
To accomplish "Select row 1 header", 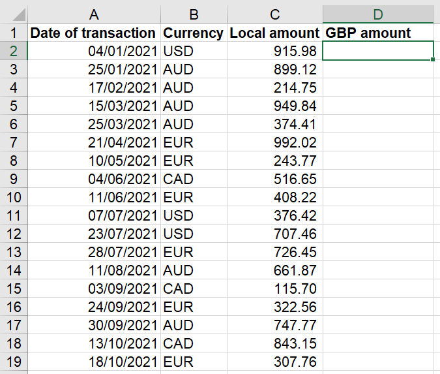I will [x=14, y=33].
